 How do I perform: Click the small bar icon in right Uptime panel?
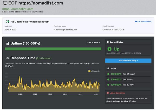[108, 68]
